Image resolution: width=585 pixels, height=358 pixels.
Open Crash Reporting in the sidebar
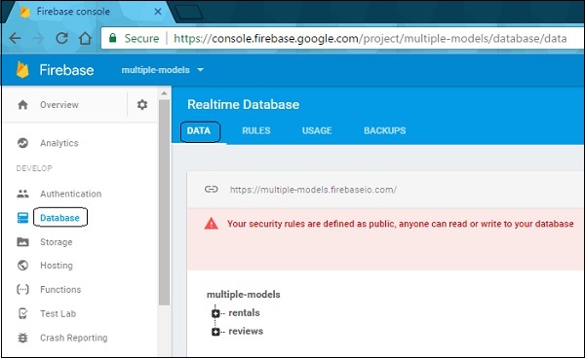point(74,338)
